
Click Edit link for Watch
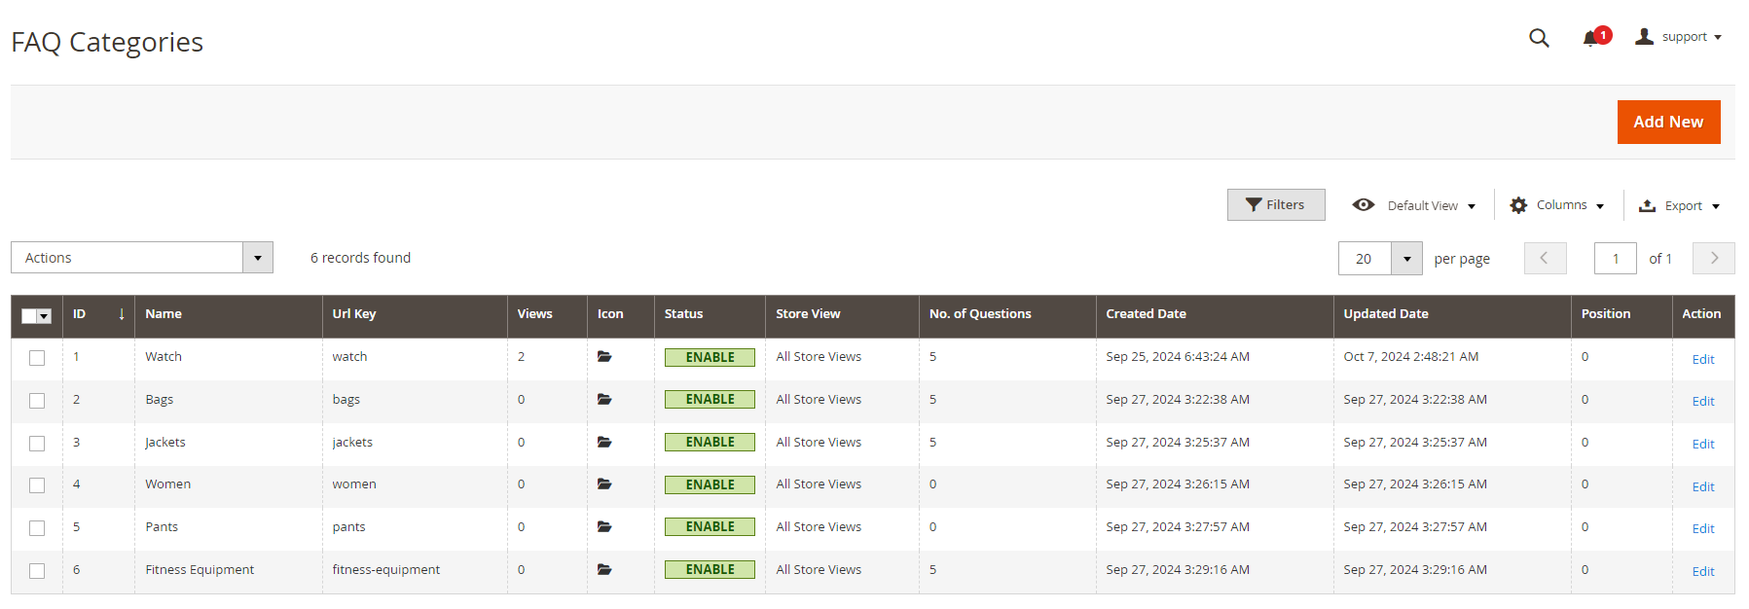click(x=1703, y=359)
